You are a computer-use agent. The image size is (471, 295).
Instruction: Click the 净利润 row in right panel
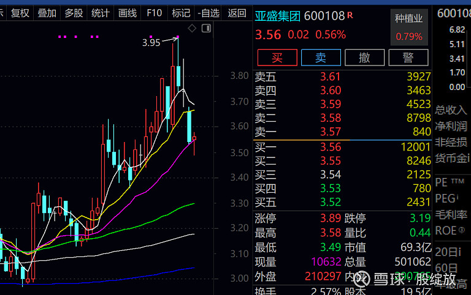(x=451, y=126)
